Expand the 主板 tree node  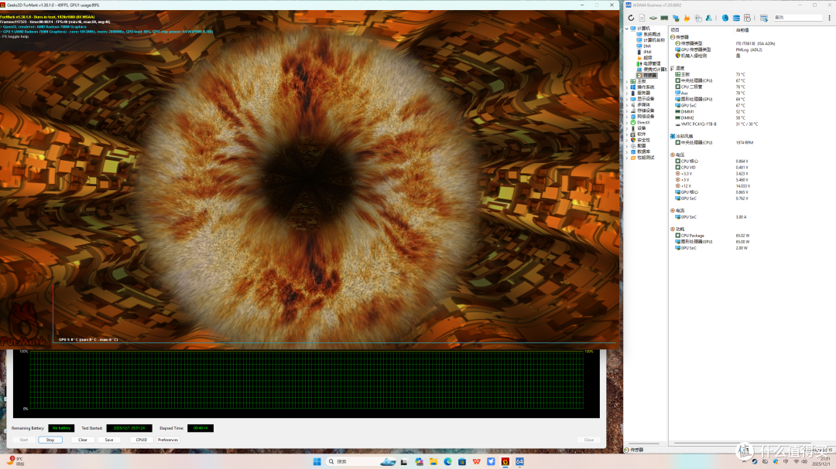[x=627, y=81]
